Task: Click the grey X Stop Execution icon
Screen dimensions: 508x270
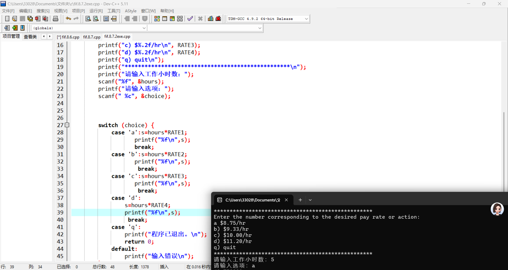Action: 200,19
